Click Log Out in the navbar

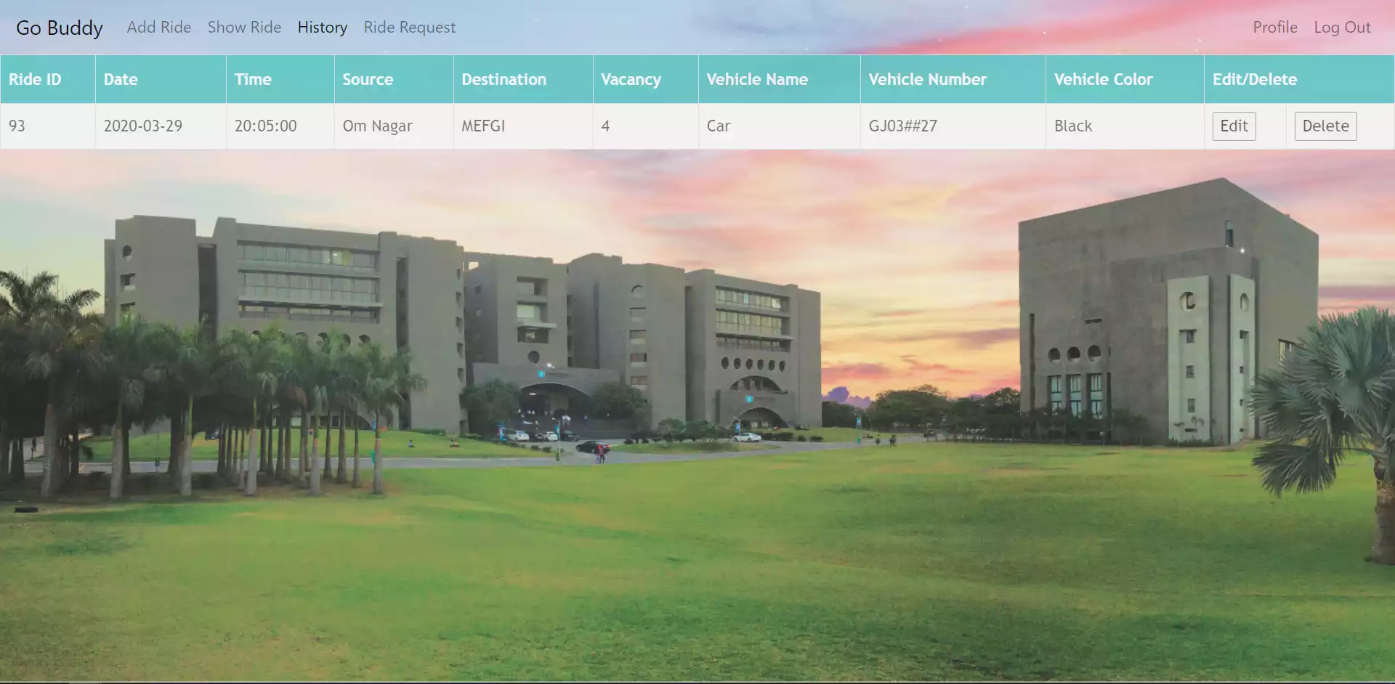click(x=1342, y=28)
